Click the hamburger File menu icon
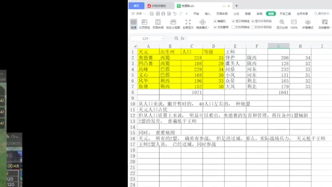This screenshot has height=187, width=332. coord(133,14)
